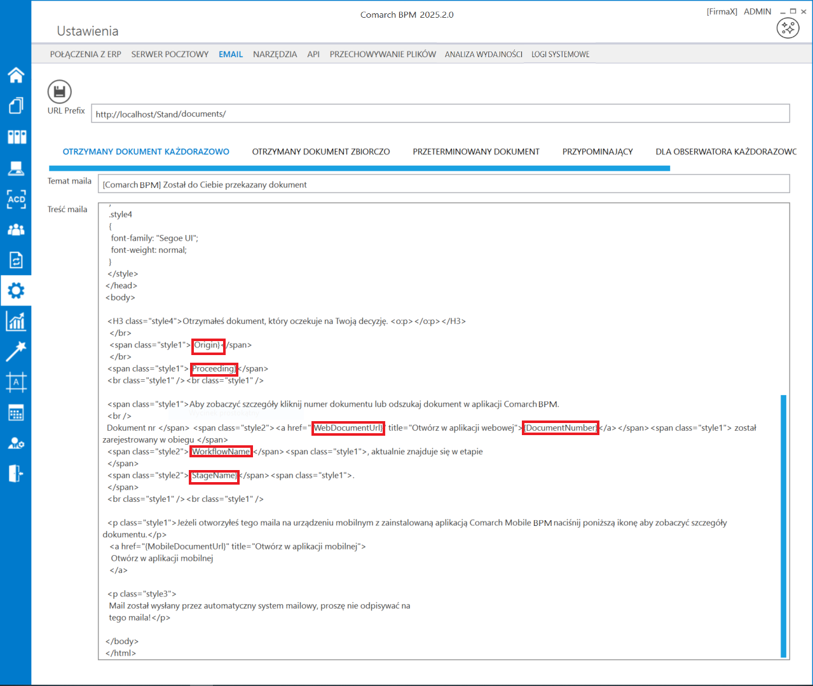This screenshot has height=686, width=813.
Task: Click the {WebDocumentUrl} placeholder text
Action: click(x=348, y=428)
